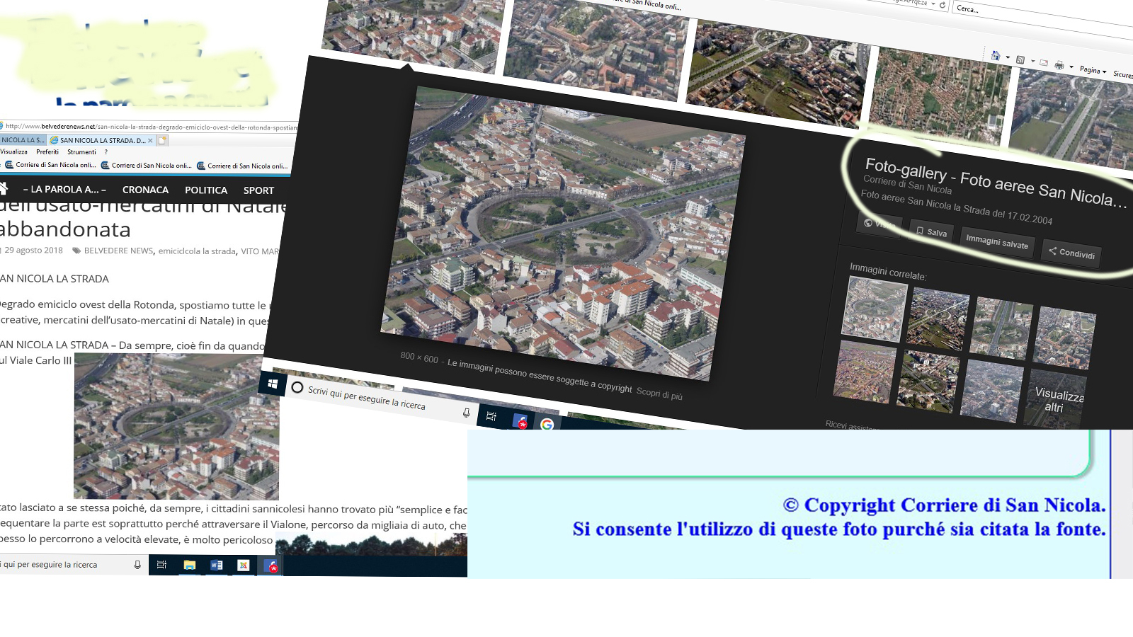Open the Joomla icon on the bottom-left taskbar
Screen dimensions: 1133x637
tap(244, 565)
